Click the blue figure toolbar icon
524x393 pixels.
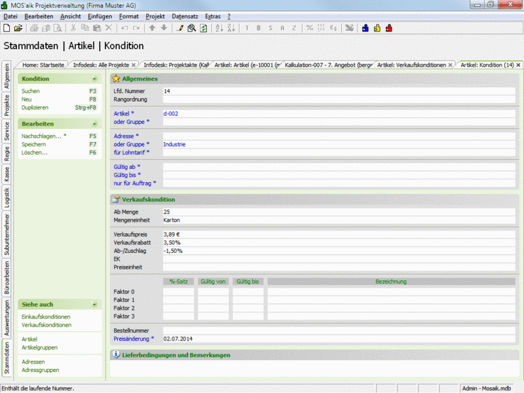[365, 28]
